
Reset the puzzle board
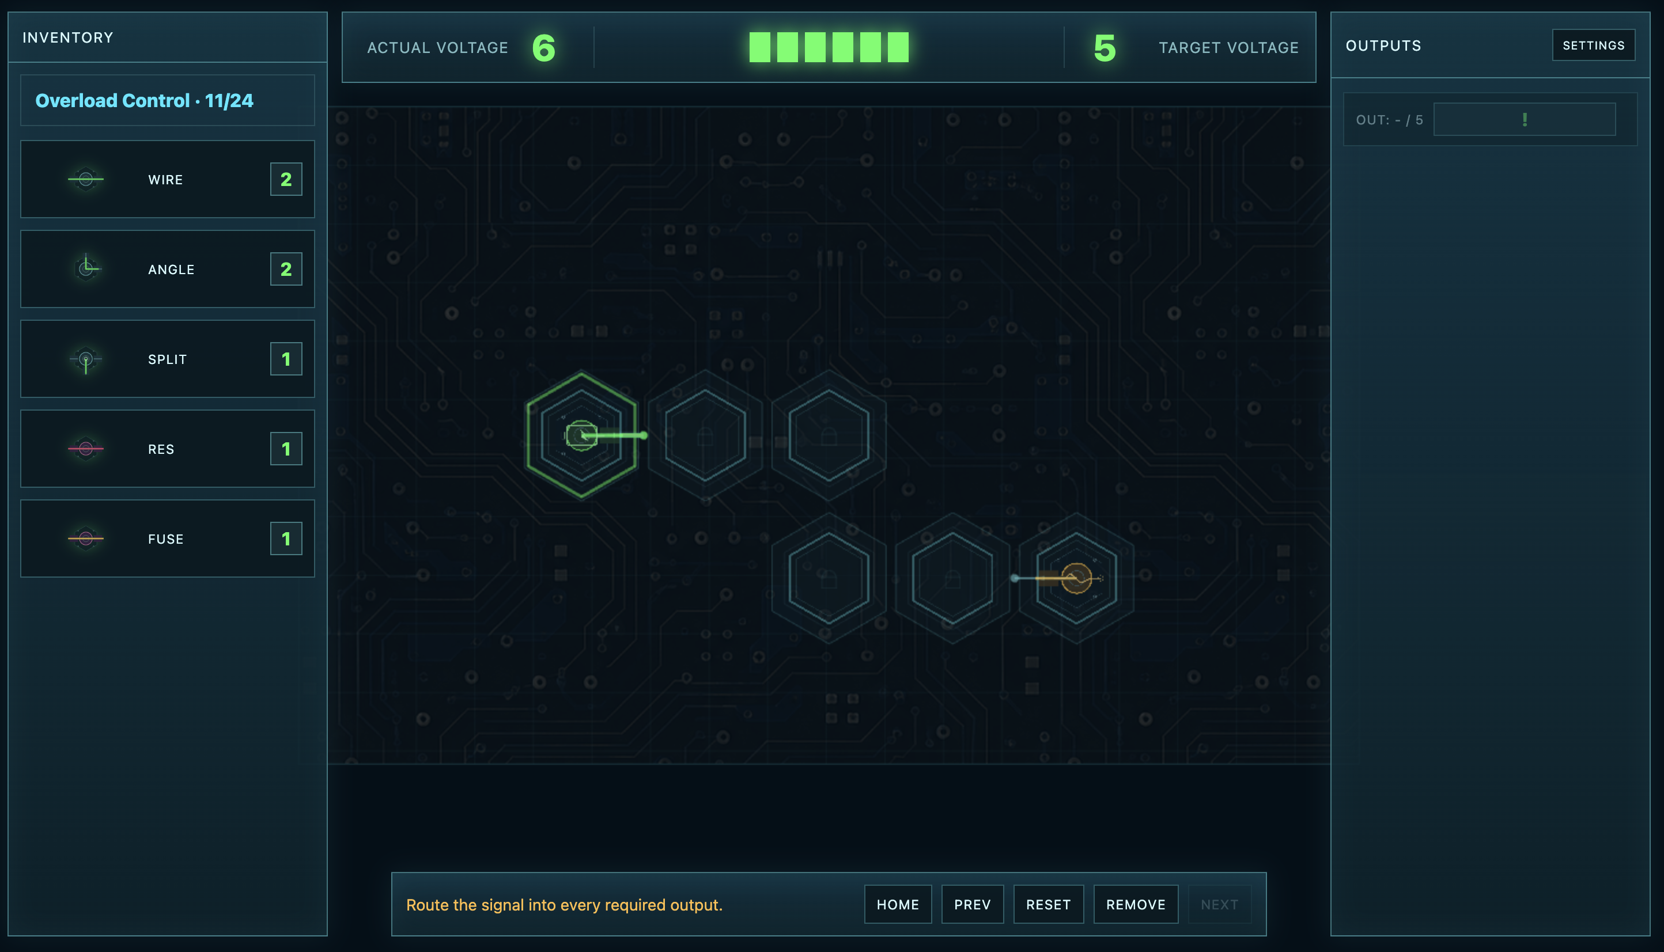(x=1048, y=904)
